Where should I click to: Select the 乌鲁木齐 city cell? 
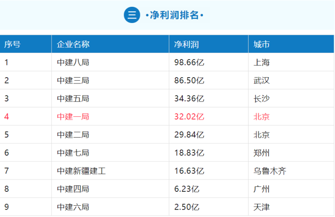pyautogui.click(x=270, y=171)
